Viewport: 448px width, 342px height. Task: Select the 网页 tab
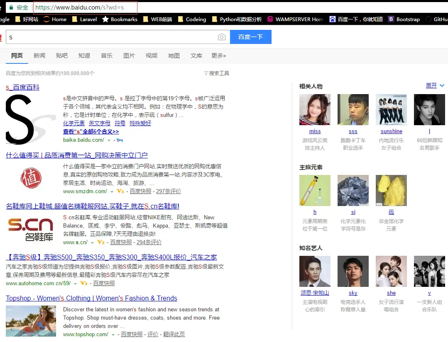(17, 56)
